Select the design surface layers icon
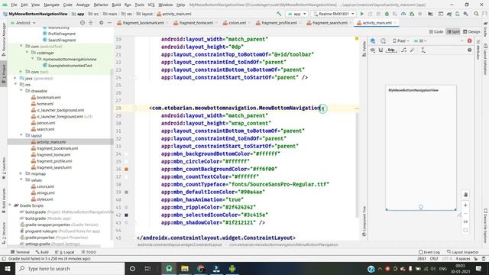The width and height of the screenshot is (489, 275). 373,40
